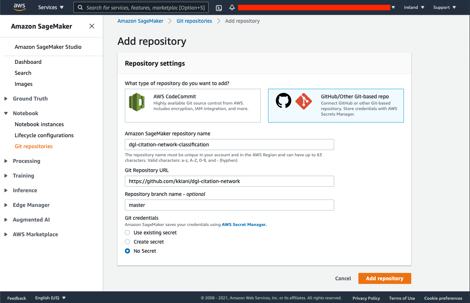
Task: Expand the Inference section
Action: 6,190
